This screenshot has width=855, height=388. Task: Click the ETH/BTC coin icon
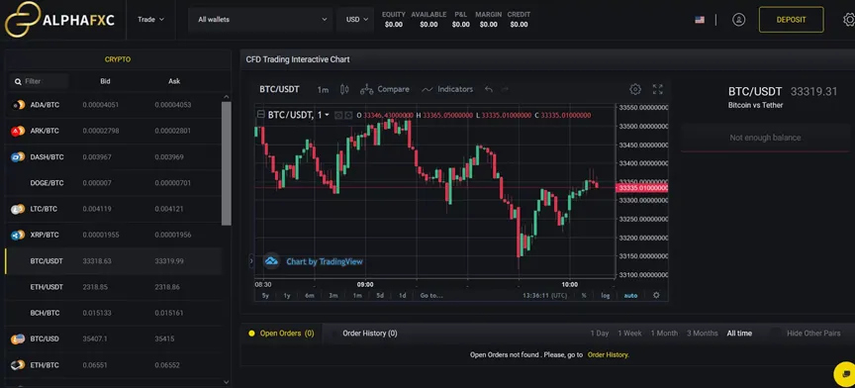click(x=18, y=365)
